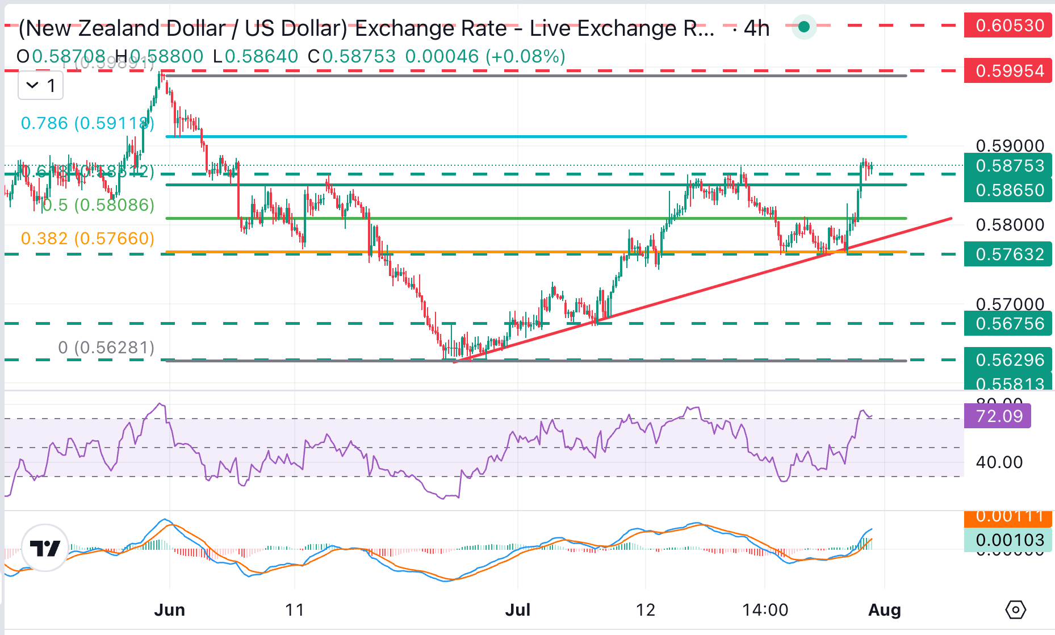Click the 0.57000 price axis tick
The width and height of the screenshot is (1055, 635).
tap(1010, 304)
